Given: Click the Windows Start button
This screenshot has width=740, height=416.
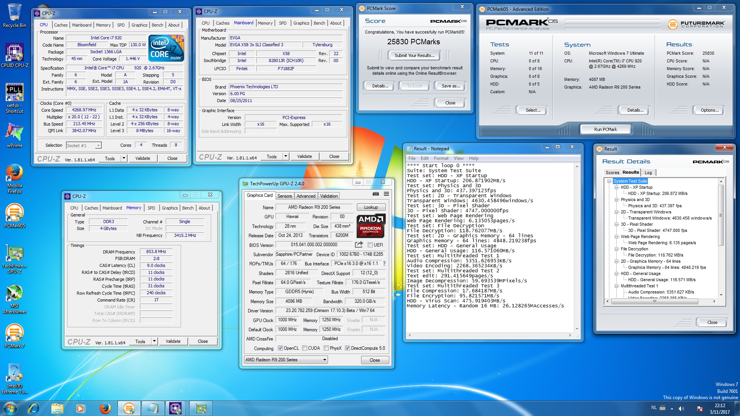Looking at the screenshot, I should 10,408.
